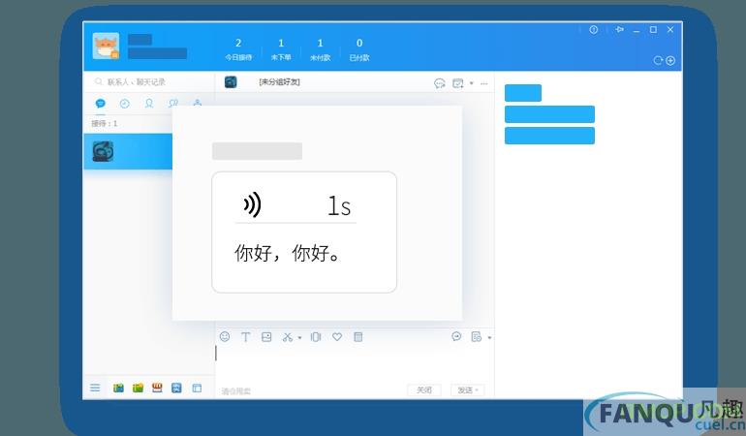This screenshot has width=746, height=436.
Task: Click the contact avatar in chat header
Action: (231, 81)
